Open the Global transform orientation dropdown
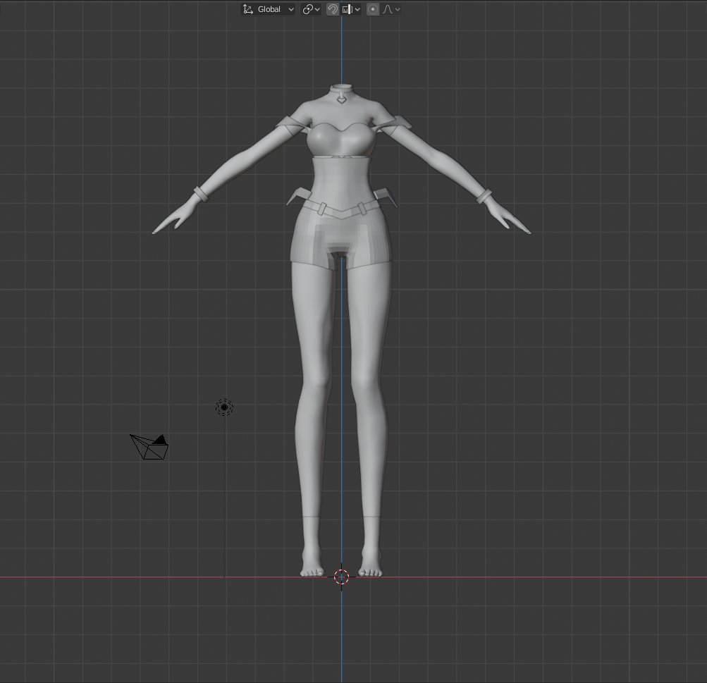Screen dimensions: 707x683 pos(268,9)
